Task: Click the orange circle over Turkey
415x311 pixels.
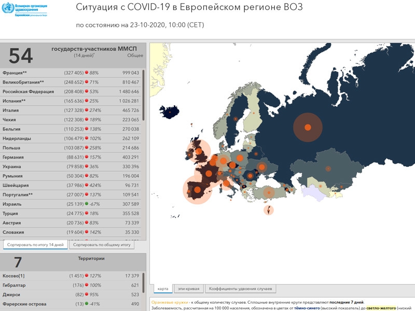Action: 269,193
